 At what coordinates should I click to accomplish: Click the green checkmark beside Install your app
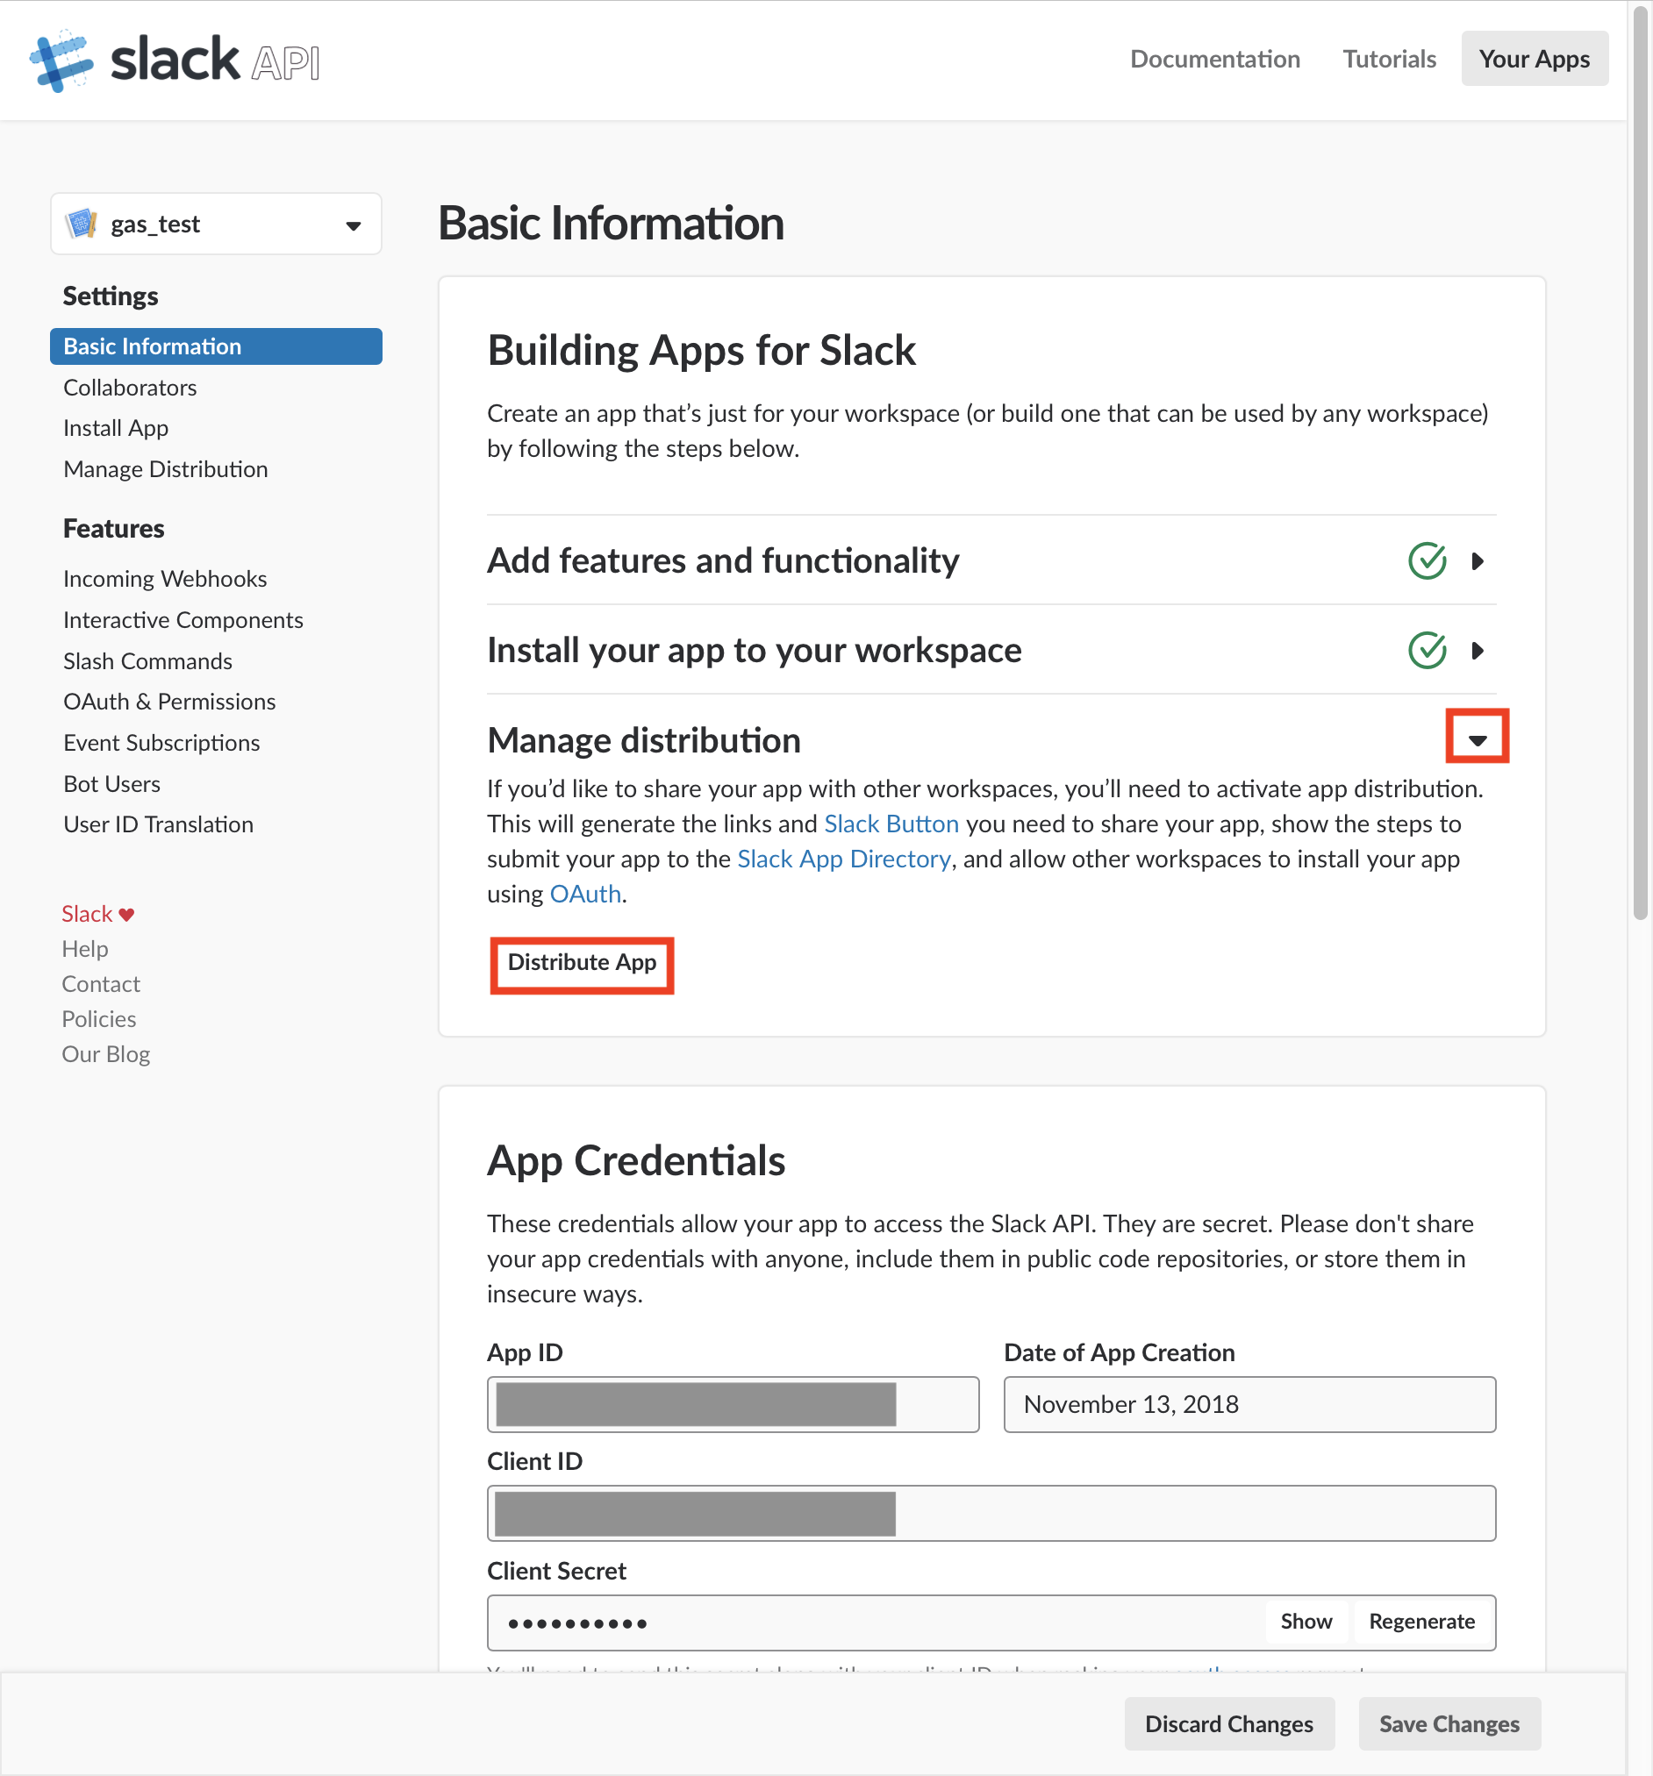tap(1427, 651)
